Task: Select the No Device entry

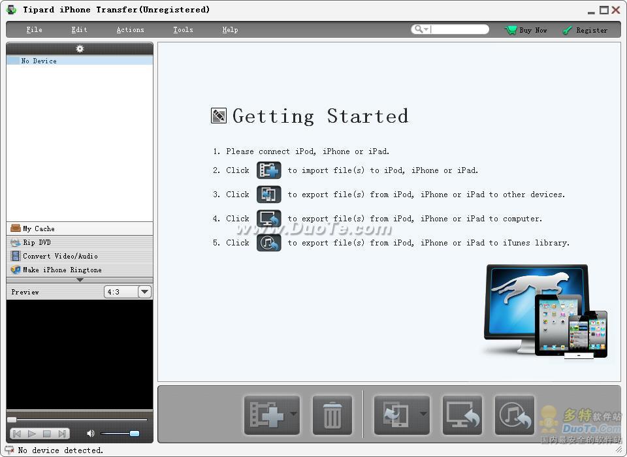Action: click(80, 61)
